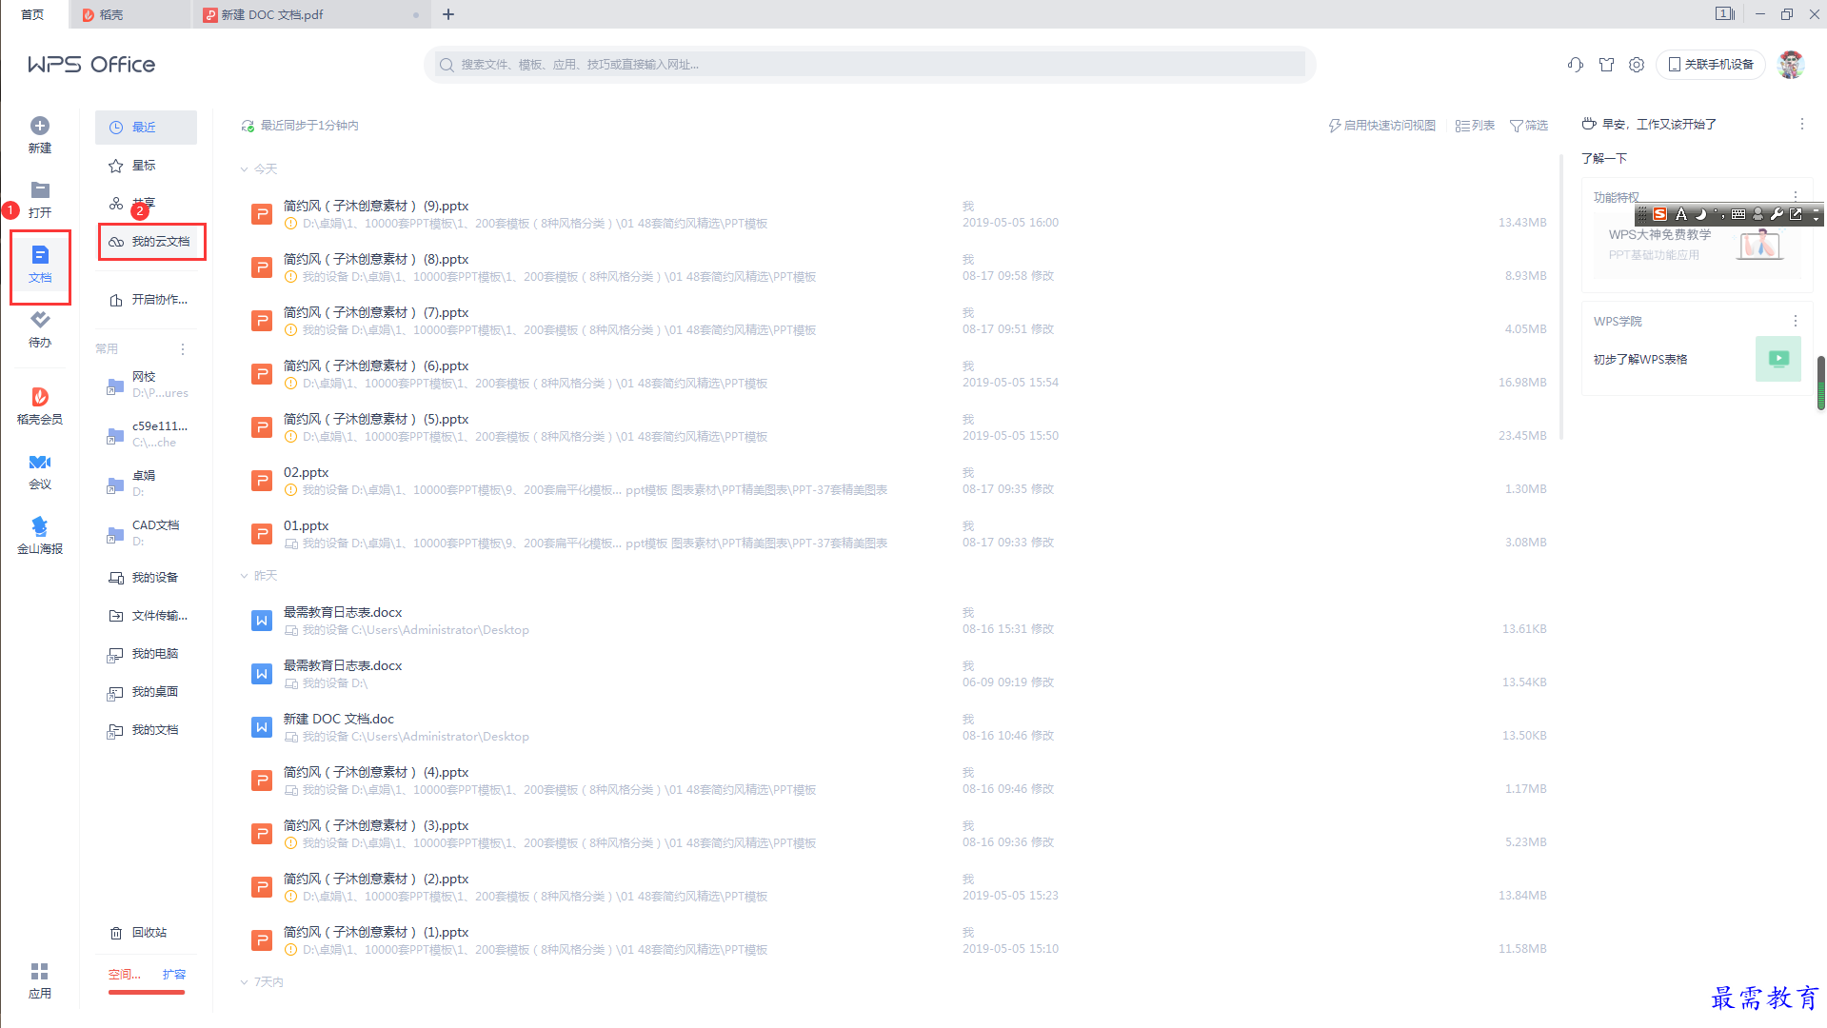The image size is (1827, 1028).
Task: Click the 简约风 (4).pptx icon
Action: [262, 781]
